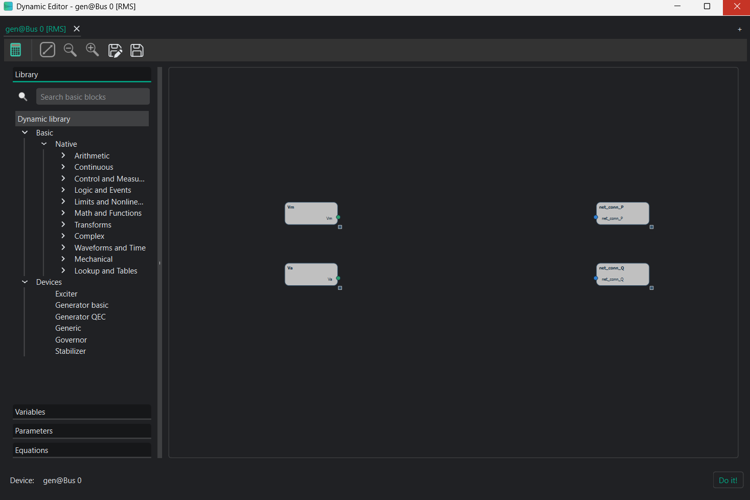
Task: Click the plus icon to add a tab
Action: click(739, 29)
